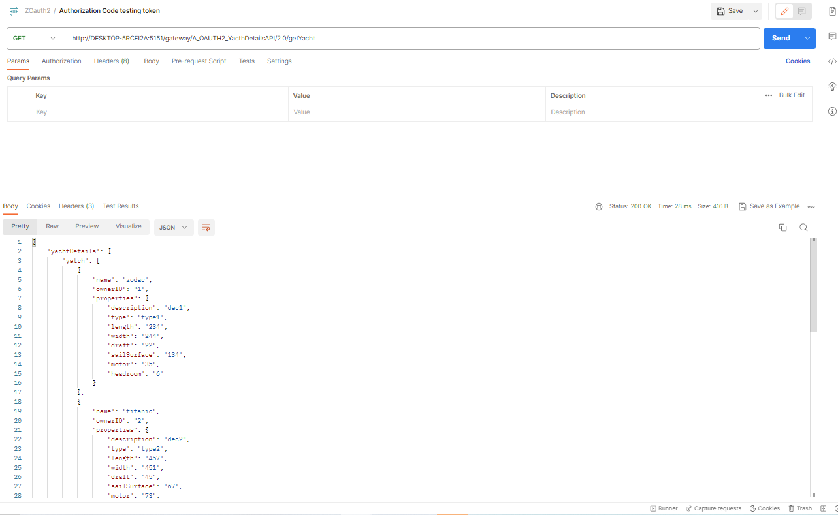Open the Code snippet sidebar icon

pos(832,61)
